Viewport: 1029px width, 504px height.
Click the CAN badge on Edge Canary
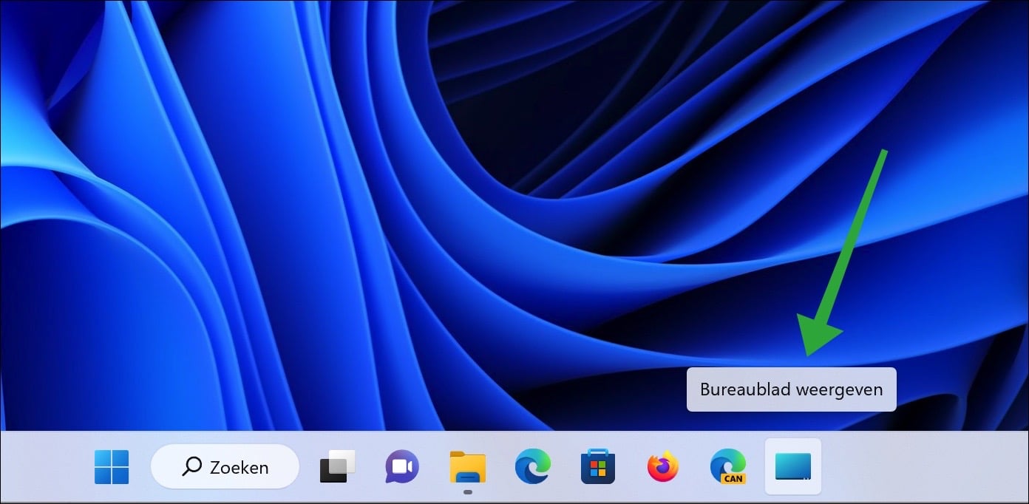click(x=733, y=478)
